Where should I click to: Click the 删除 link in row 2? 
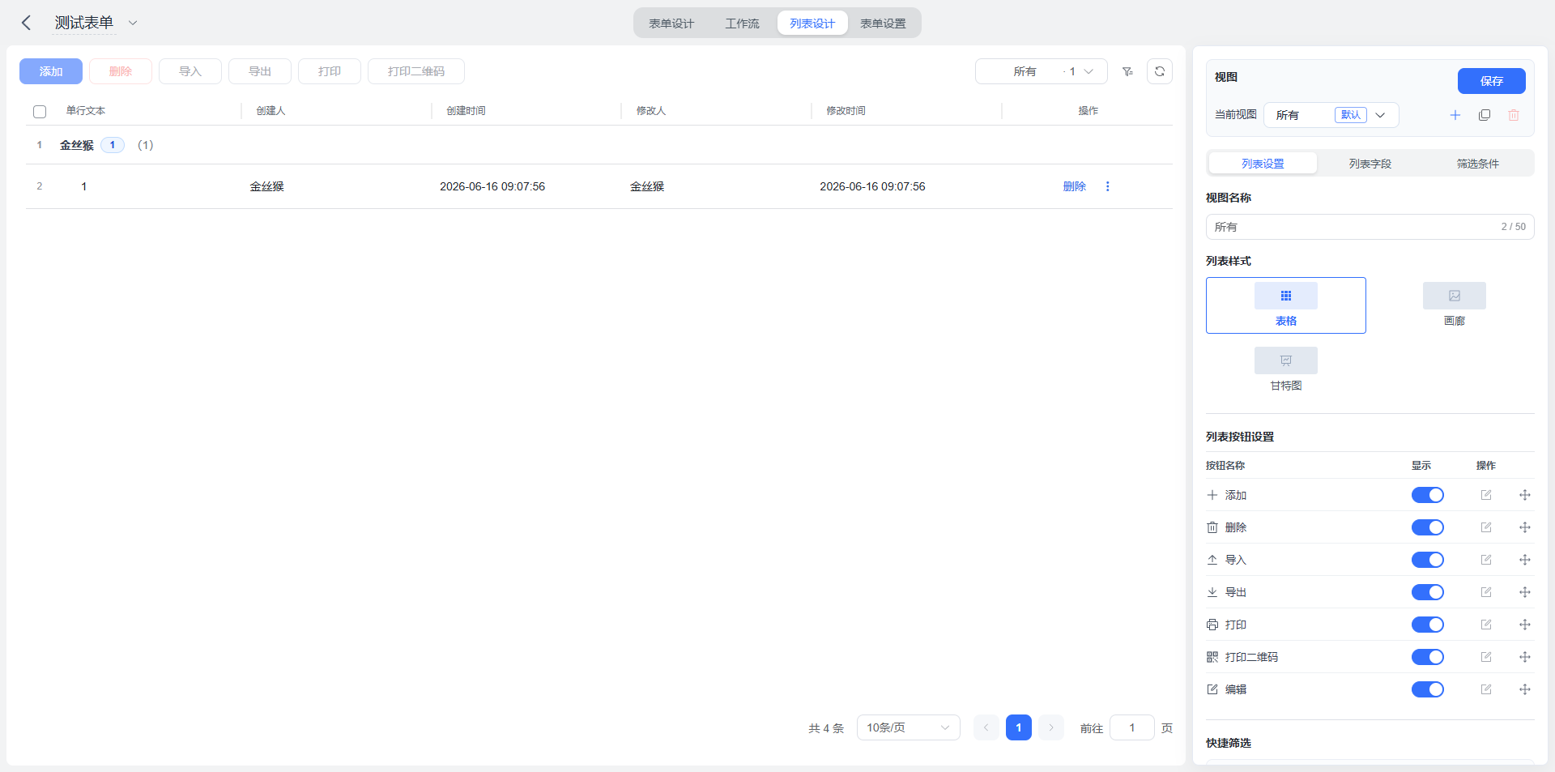click(x=1075, y=186)
